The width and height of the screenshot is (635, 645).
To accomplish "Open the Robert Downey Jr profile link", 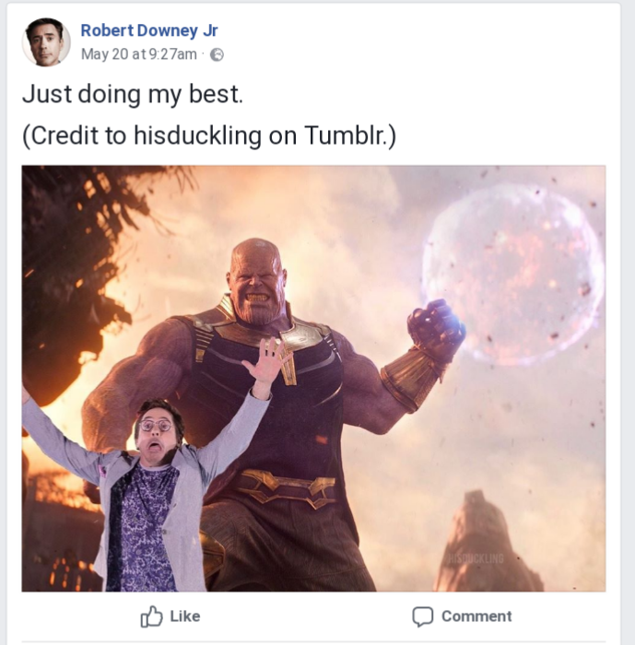I will click(x=149, y=30).
